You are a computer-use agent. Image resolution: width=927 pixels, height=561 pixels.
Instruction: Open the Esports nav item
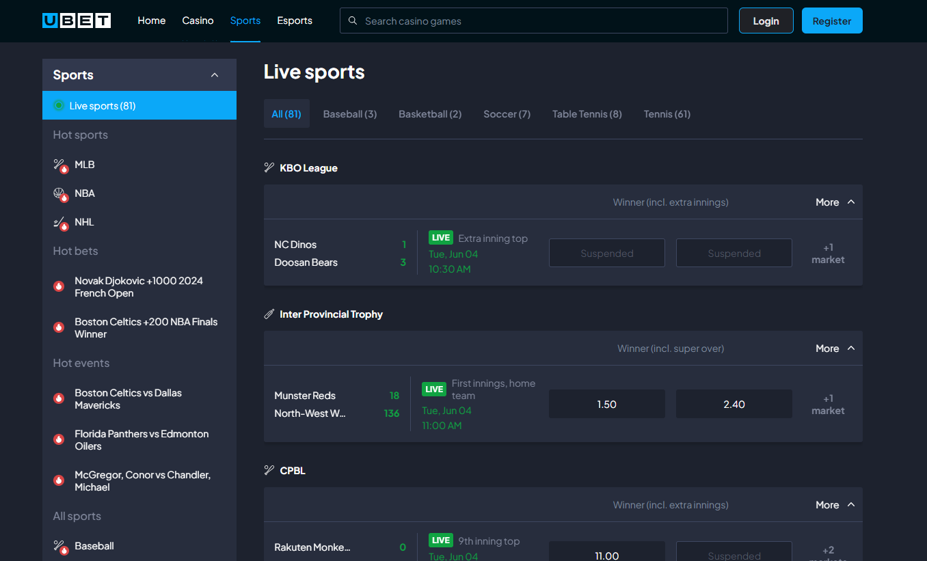coord(295,20)
